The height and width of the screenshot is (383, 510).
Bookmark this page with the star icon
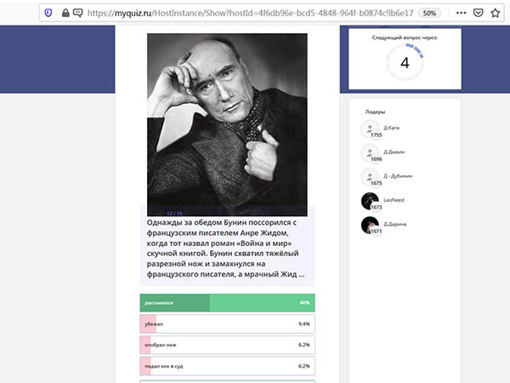[x=496, y=13]
